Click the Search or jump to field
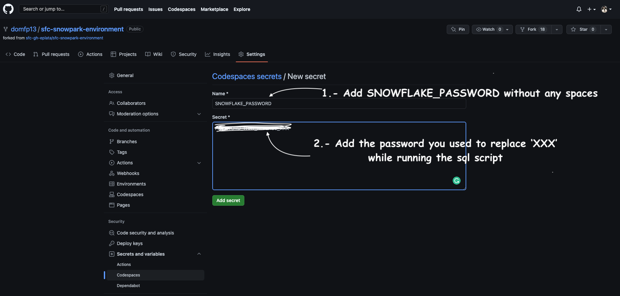Image resolution: width=620 pixels, height=296 pixels. tap(63, 9)
